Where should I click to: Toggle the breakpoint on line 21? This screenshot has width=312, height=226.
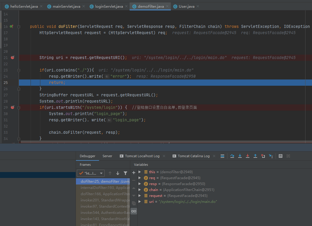tap(12, 58)
